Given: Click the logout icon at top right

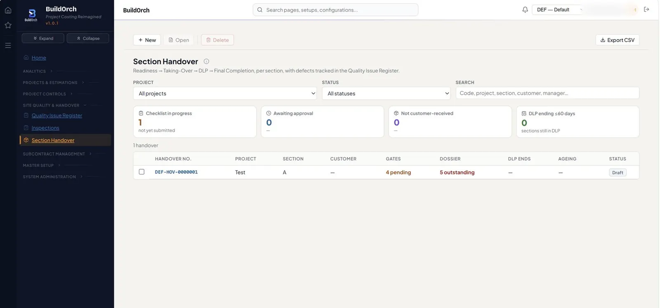Looking at the screenshot, I should tap(646, 9).
